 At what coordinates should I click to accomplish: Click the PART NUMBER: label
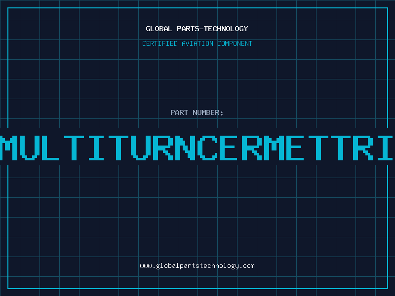pyautogui.click(x=197, y=112)
